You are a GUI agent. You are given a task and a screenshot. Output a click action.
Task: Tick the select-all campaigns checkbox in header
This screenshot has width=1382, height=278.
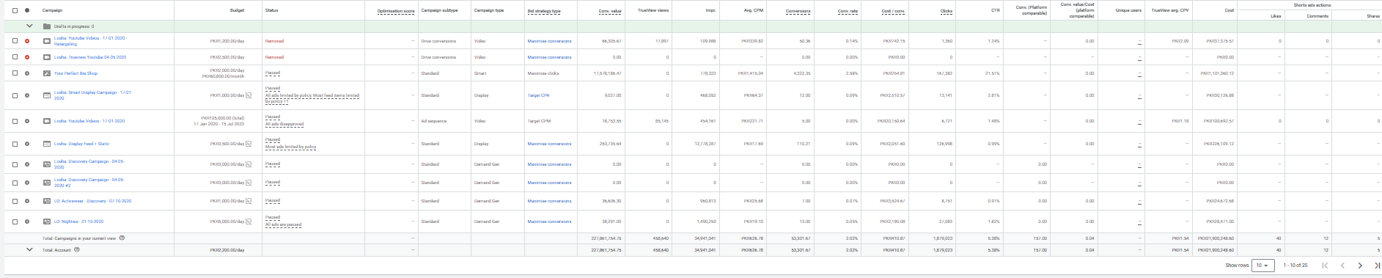pos(15,10)
